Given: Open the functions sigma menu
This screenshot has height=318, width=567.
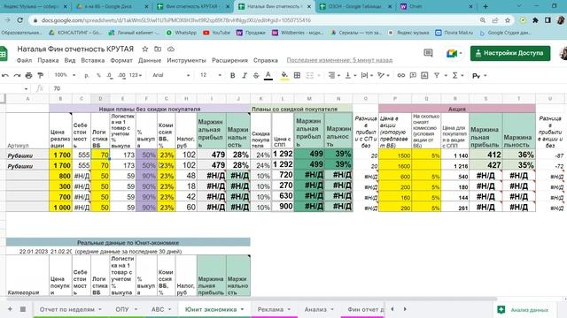Looking at the screenshot, I should [455, 75].
